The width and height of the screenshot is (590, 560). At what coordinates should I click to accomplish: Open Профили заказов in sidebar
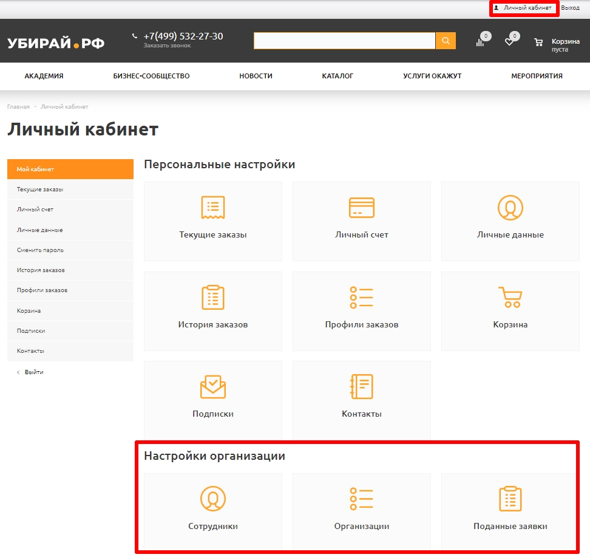pos(70,290)
